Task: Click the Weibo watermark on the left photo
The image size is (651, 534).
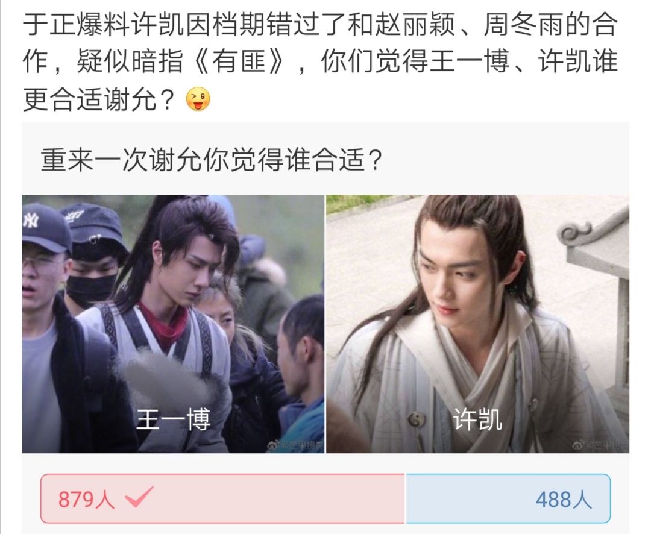Action: 295,445
